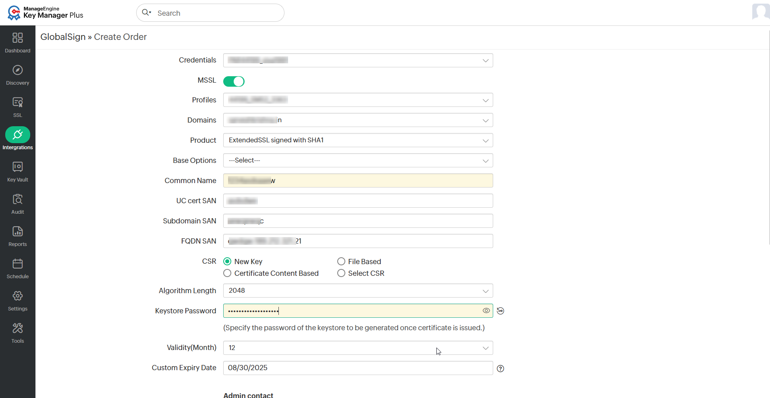This screenshot has height=398, width=770.
Task: Open the Tools section icon
Action: [18, 328]
